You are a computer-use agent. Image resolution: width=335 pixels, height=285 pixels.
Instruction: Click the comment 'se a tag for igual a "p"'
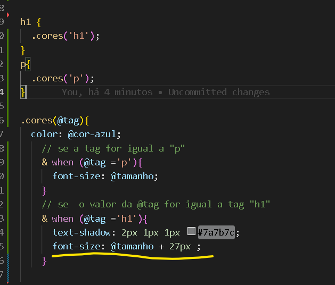click(113, 149)
